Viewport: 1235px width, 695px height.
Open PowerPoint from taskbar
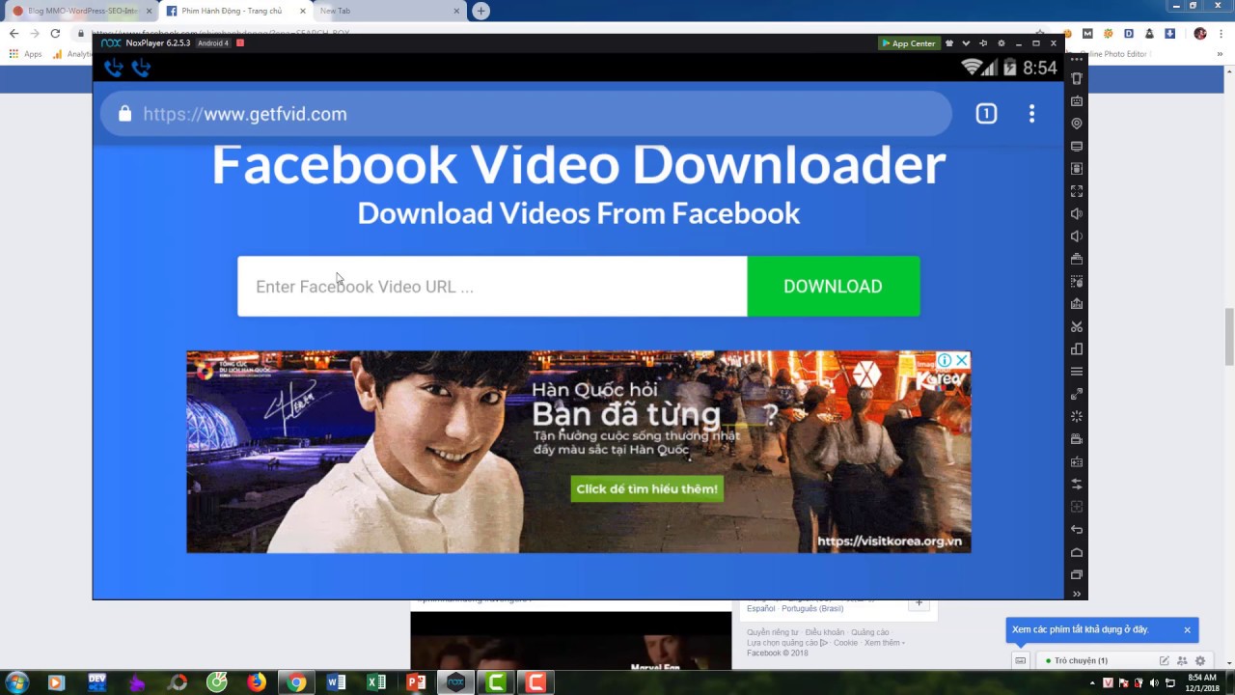coord(416,682)
